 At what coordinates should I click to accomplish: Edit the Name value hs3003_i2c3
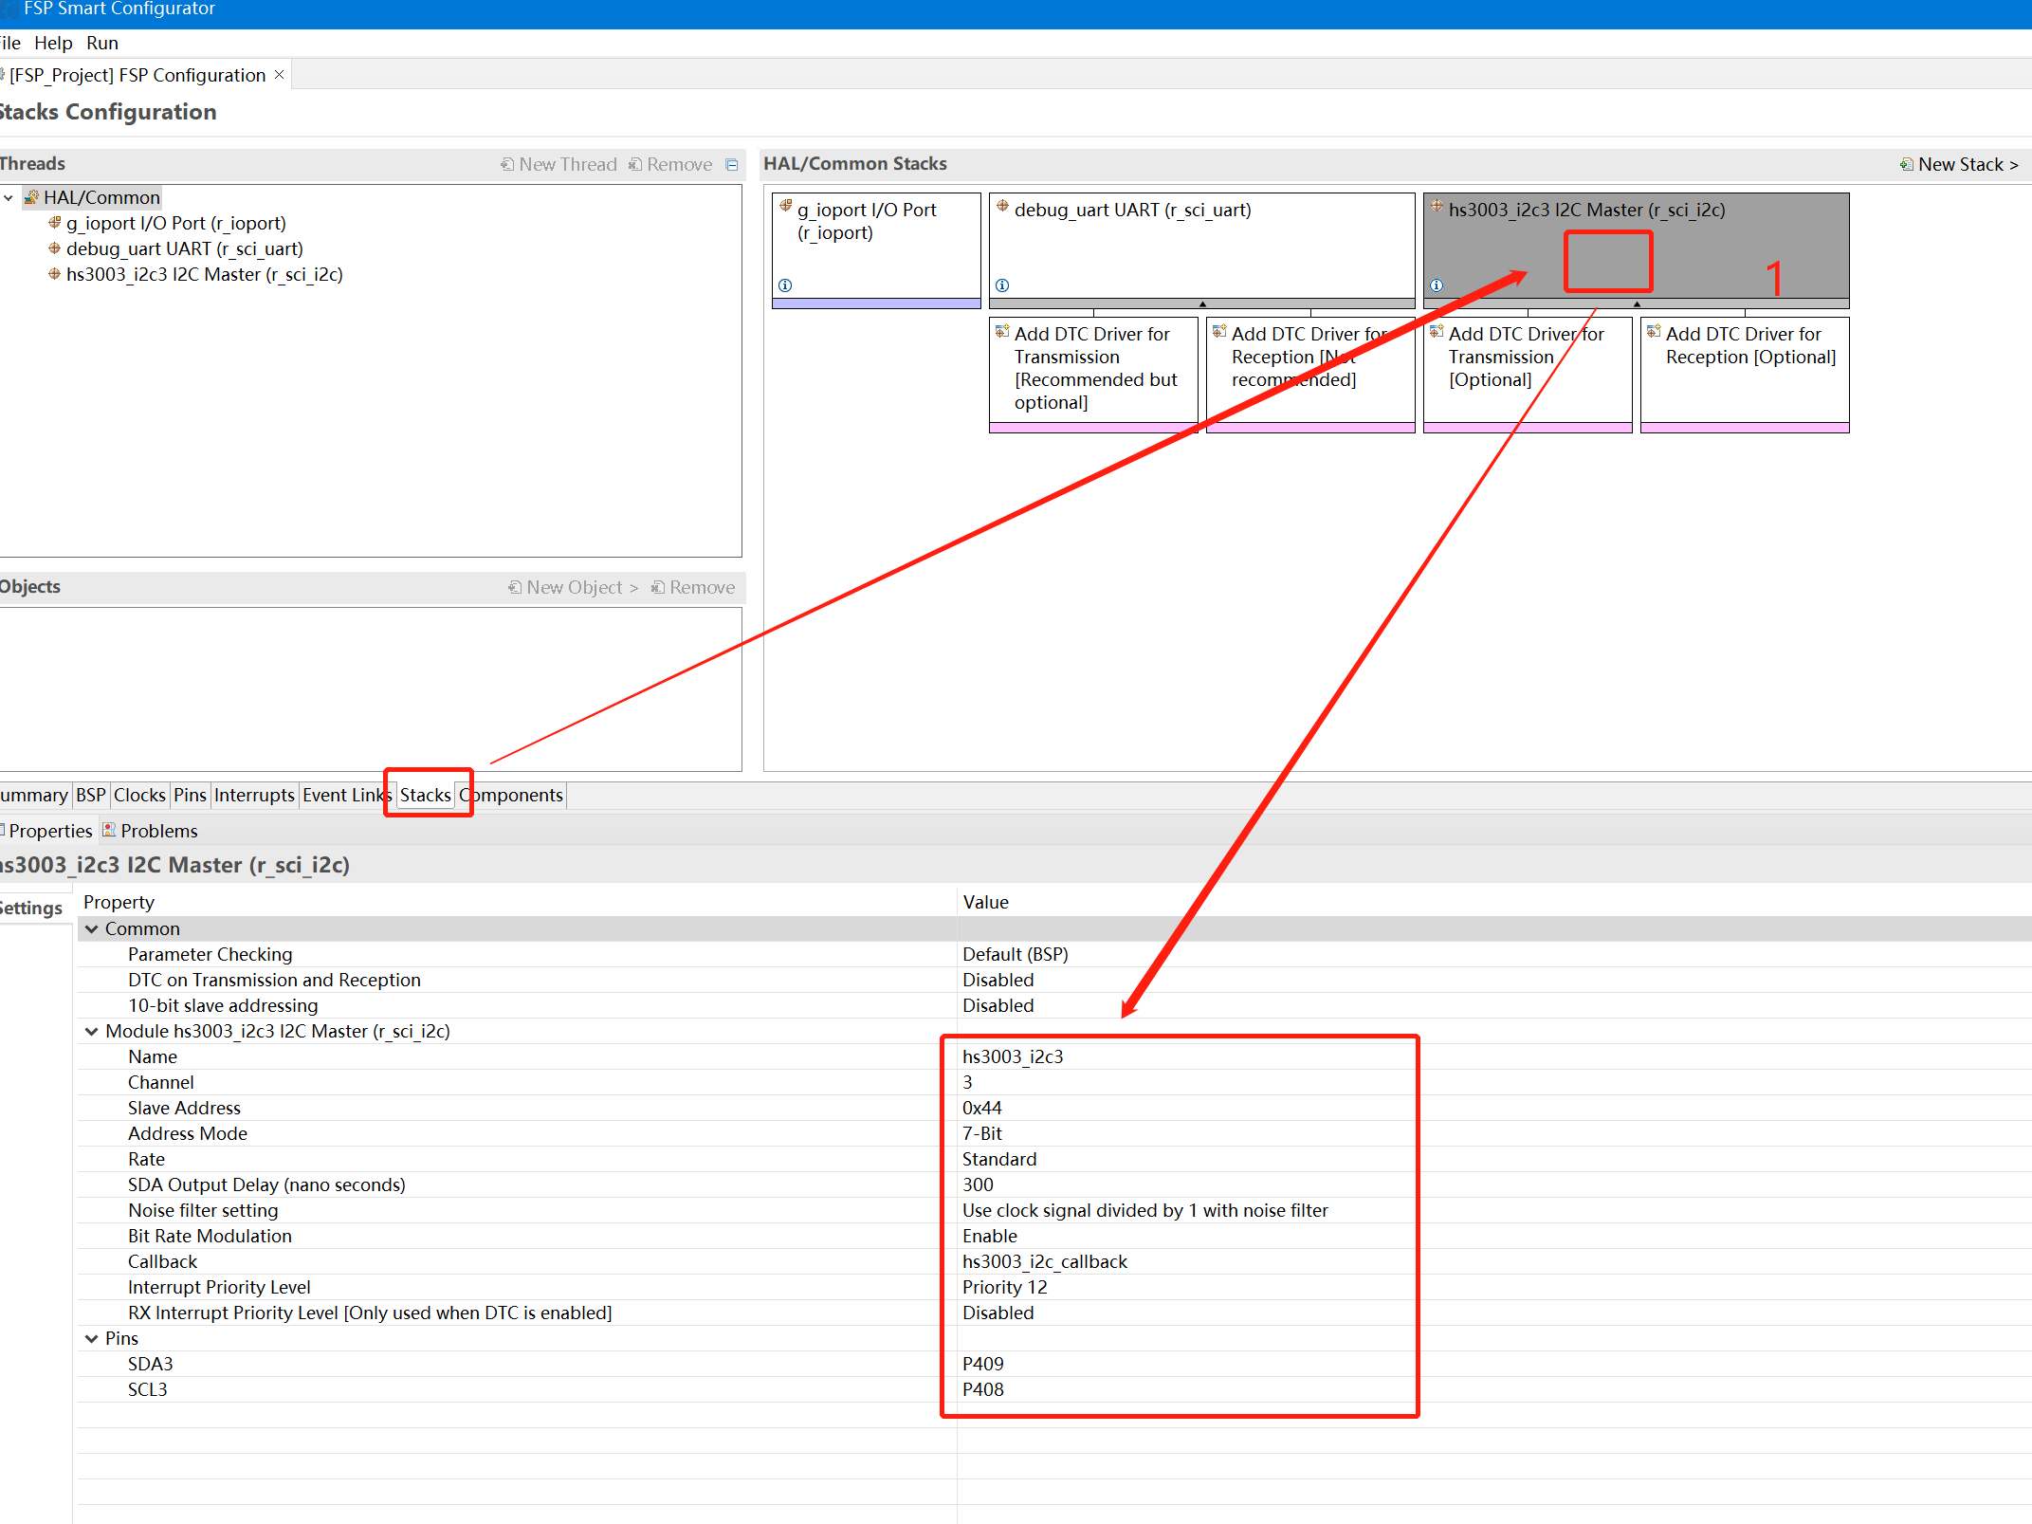(1013, 1056)
